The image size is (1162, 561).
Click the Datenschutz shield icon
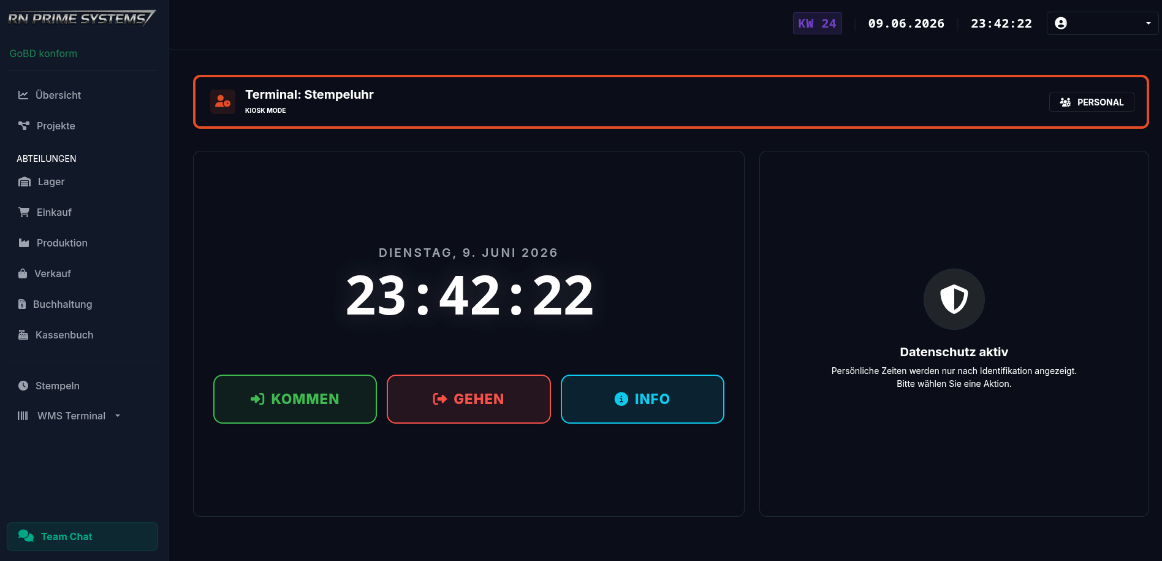954,299
